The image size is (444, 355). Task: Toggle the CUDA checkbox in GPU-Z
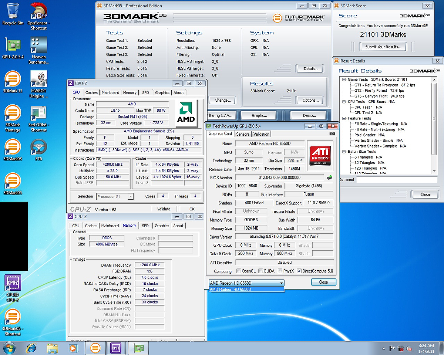point(261,271)
